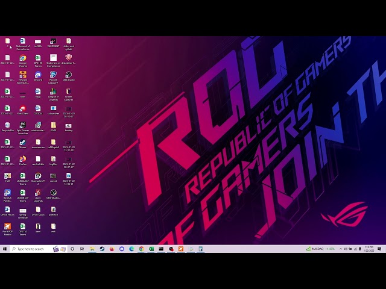Open Excel from the taskbar

coord(151,249)
